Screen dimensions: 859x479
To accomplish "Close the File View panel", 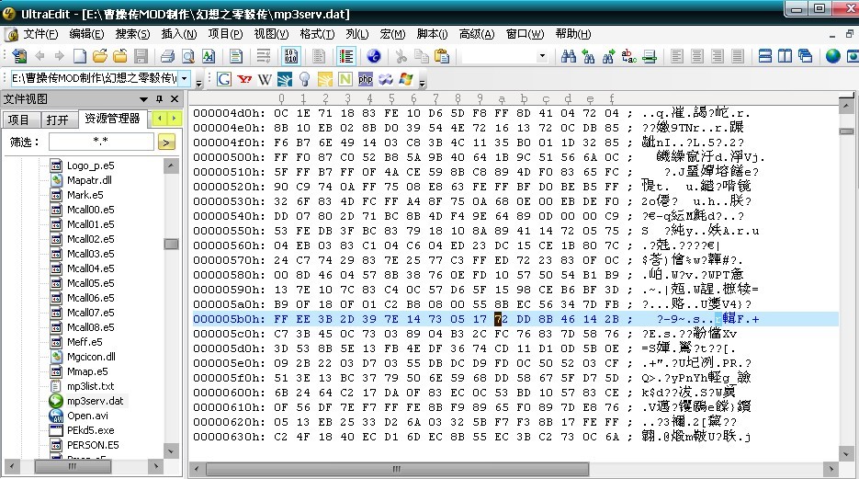I will tap(175, 99).
